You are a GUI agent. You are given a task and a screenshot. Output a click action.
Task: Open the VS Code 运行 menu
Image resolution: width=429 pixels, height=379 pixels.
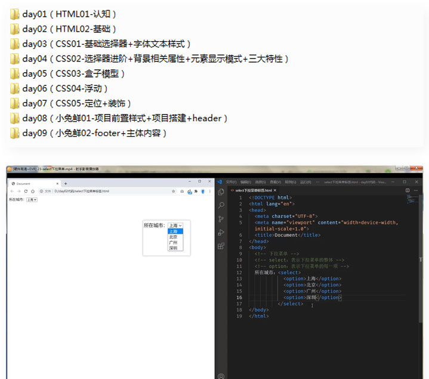(305, 182)
